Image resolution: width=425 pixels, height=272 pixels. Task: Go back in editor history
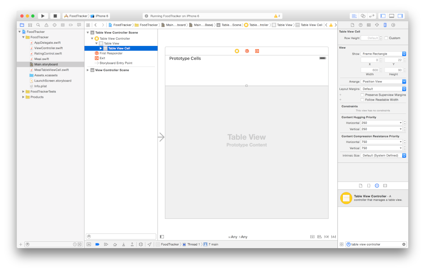(95, 25)
